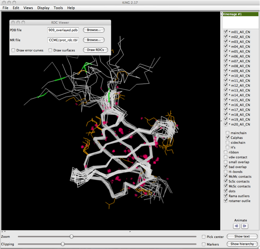Screen dimensions: 260x249
Task: Click the animate forward button
Action: (244, 226)
